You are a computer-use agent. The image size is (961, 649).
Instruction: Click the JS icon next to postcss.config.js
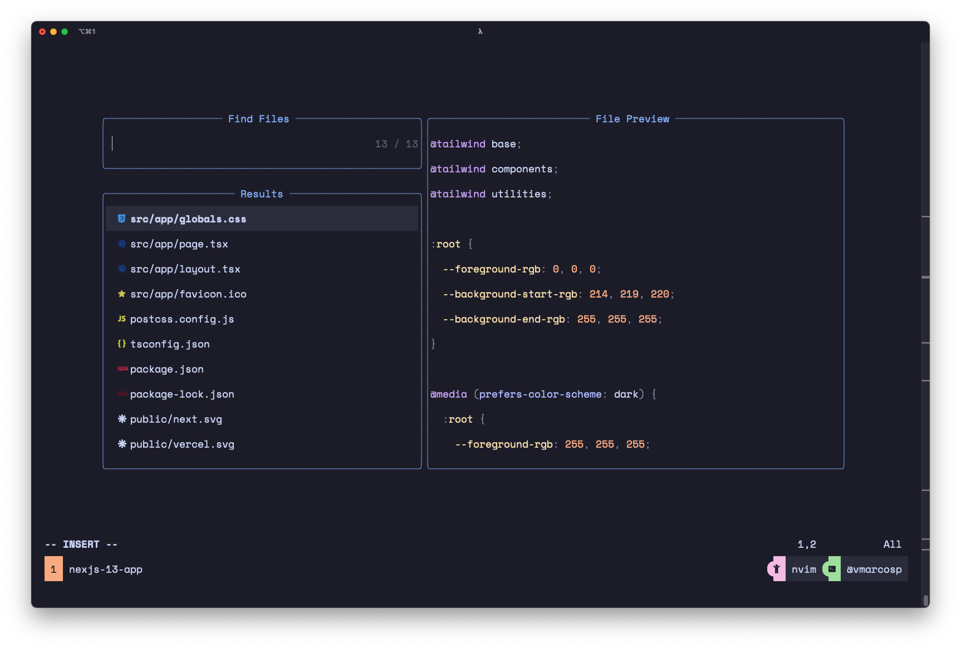pyautogui.click(x=122, y=319)
